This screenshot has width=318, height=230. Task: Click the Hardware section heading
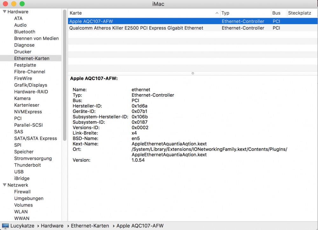[x=18, y=12]
